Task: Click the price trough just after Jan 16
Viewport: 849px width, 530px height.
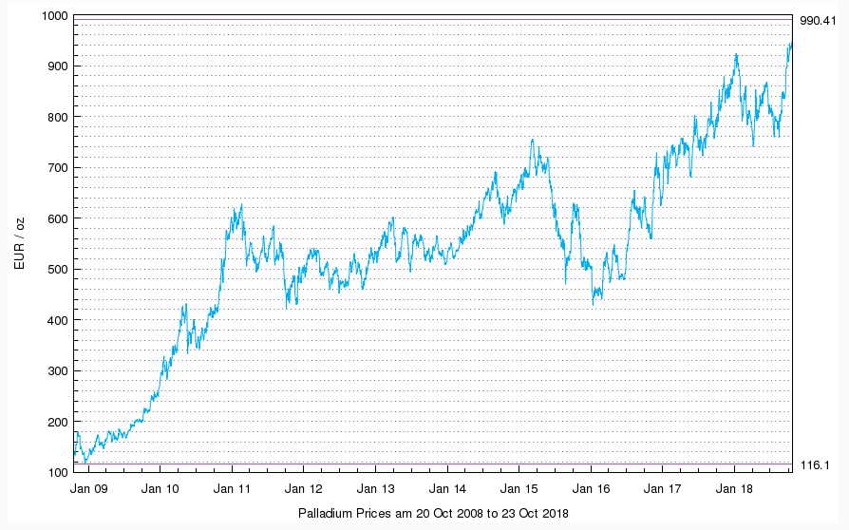Action: 594,303
